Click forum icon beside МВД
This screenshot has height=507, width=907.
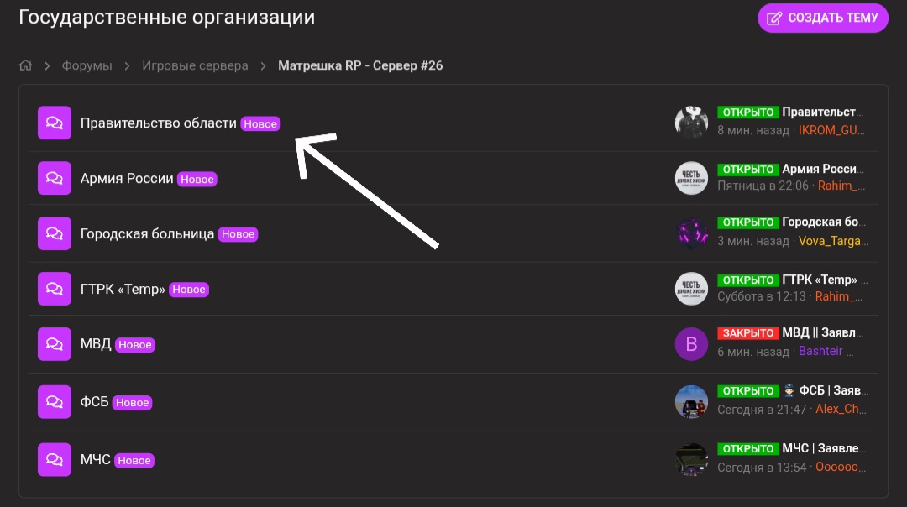[55, 344]
